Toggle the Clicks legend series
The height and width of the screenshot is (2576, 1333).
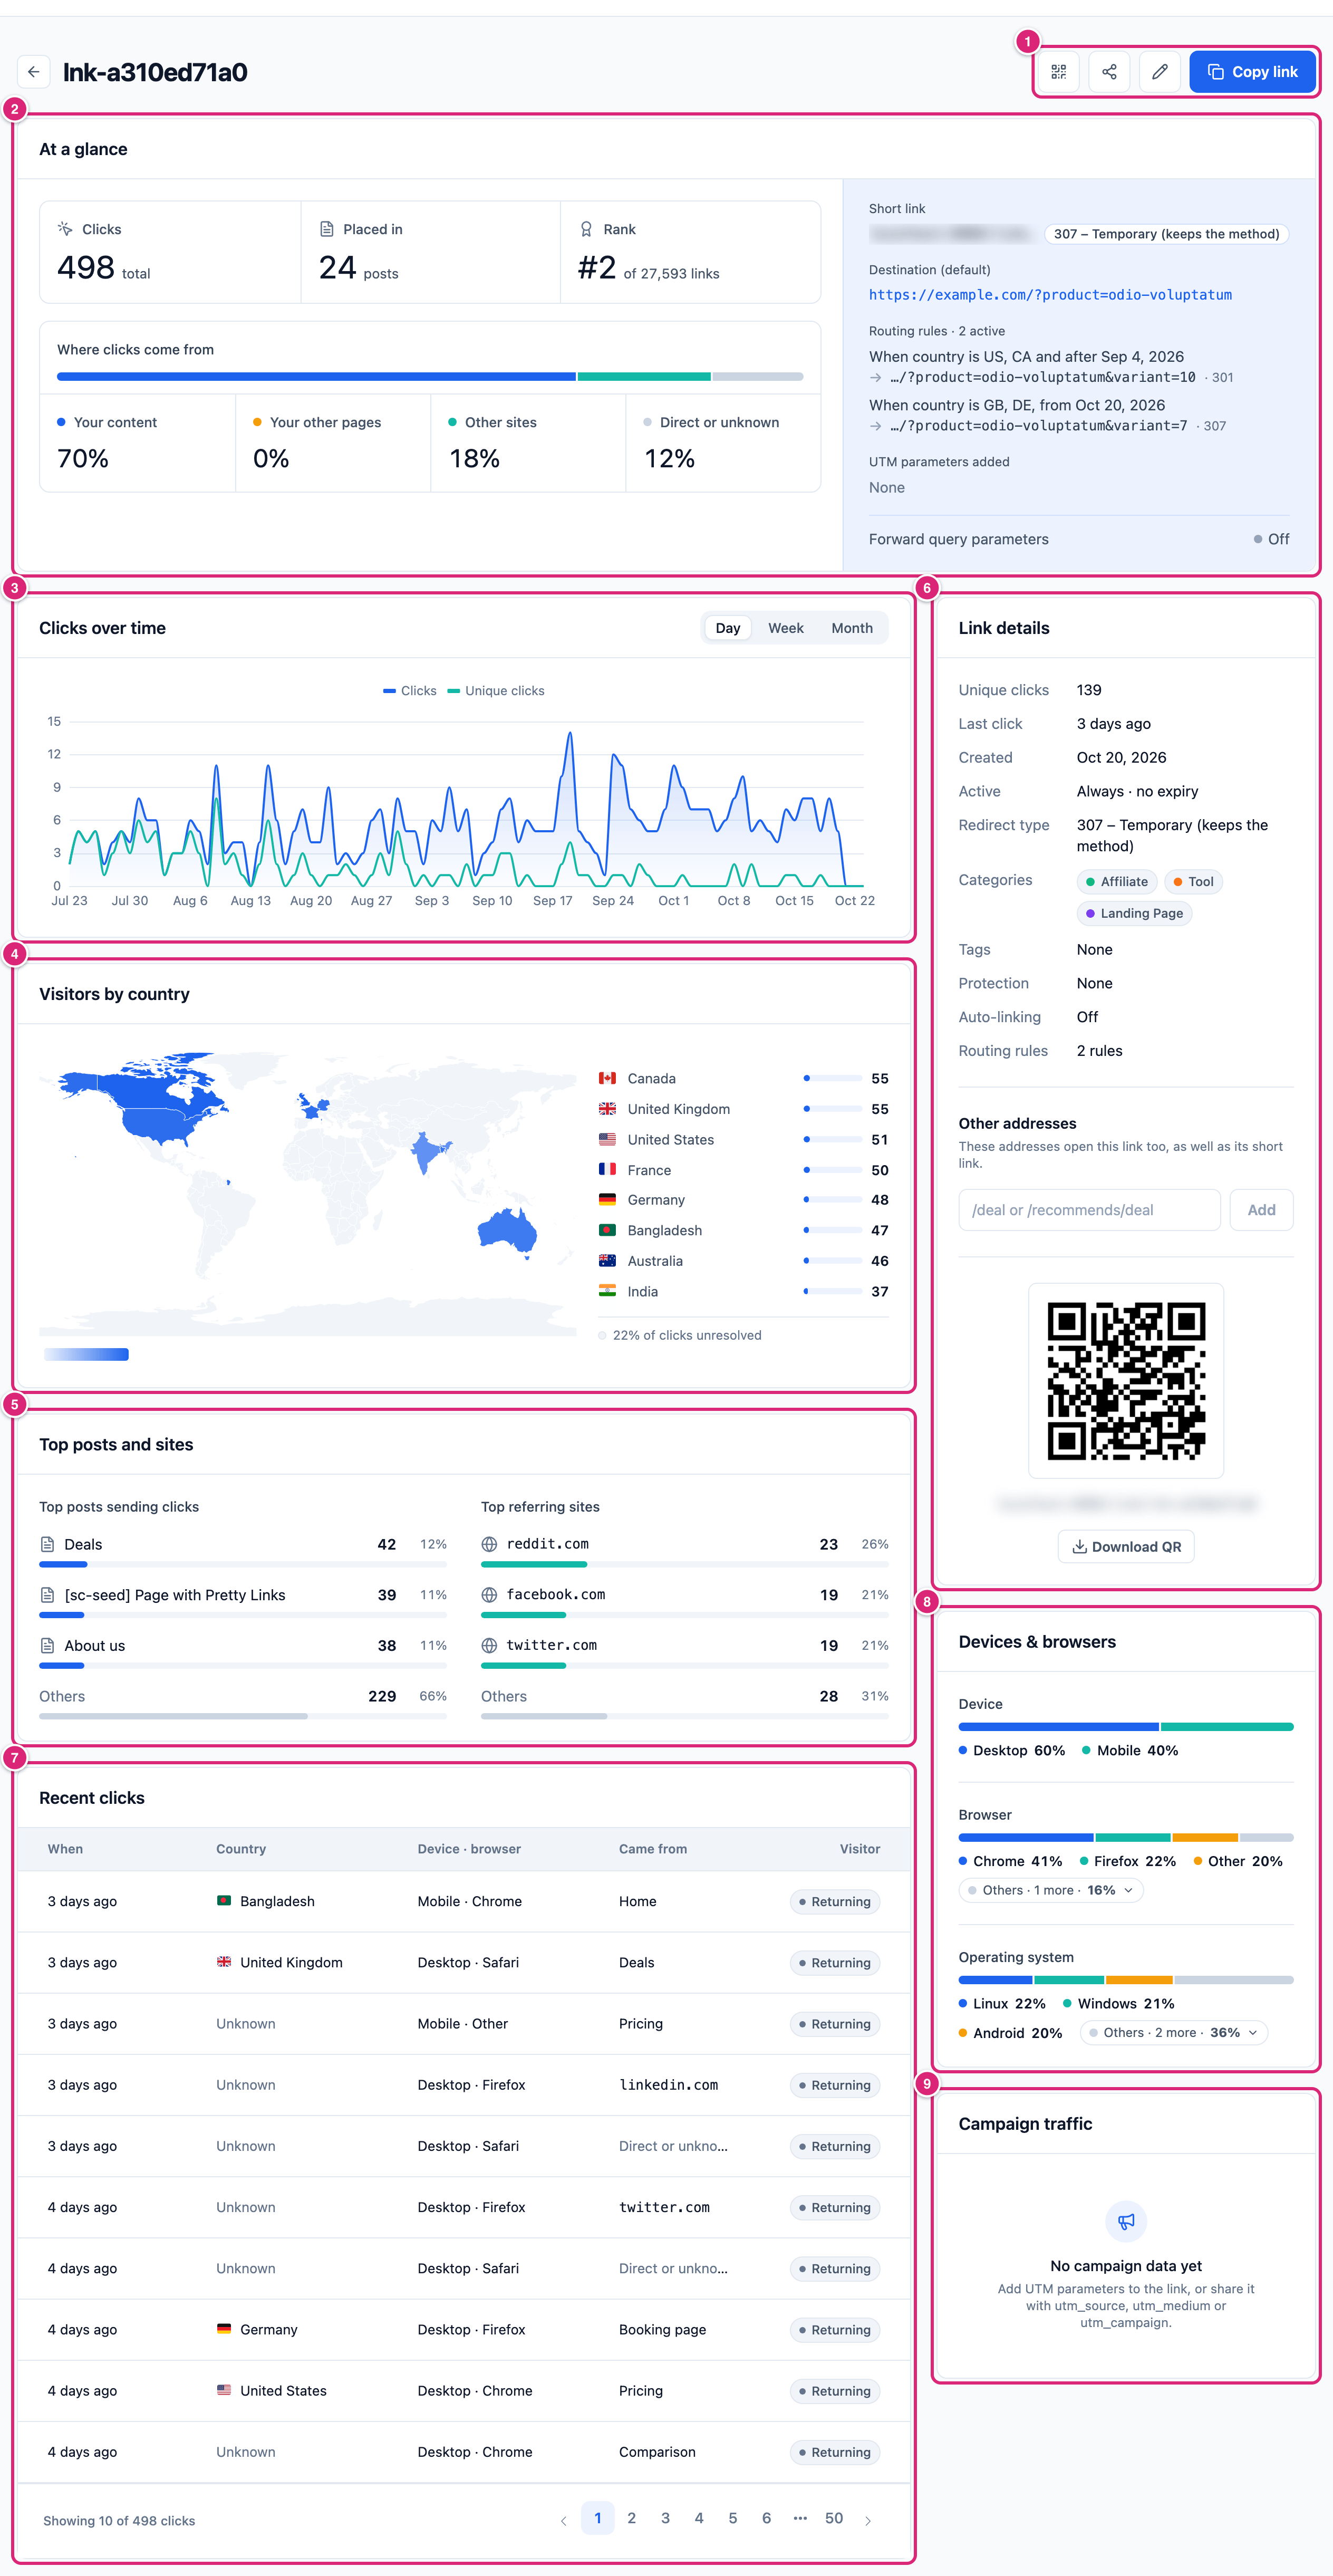pos(410,691)
